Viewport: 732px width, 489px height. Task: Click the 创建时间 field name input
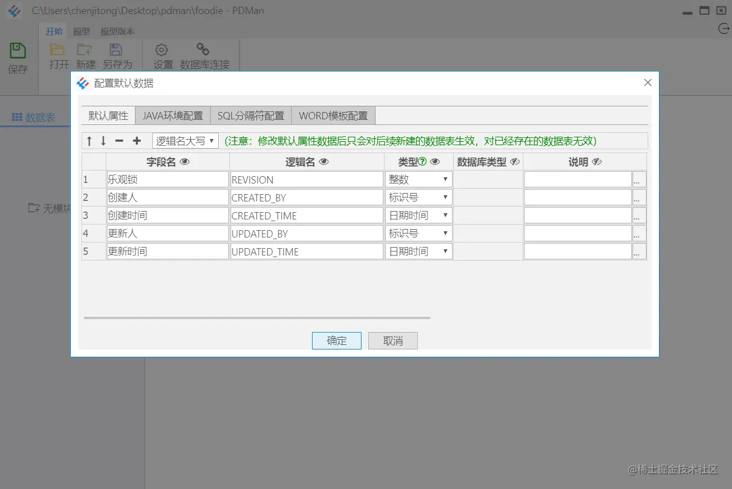168,216
